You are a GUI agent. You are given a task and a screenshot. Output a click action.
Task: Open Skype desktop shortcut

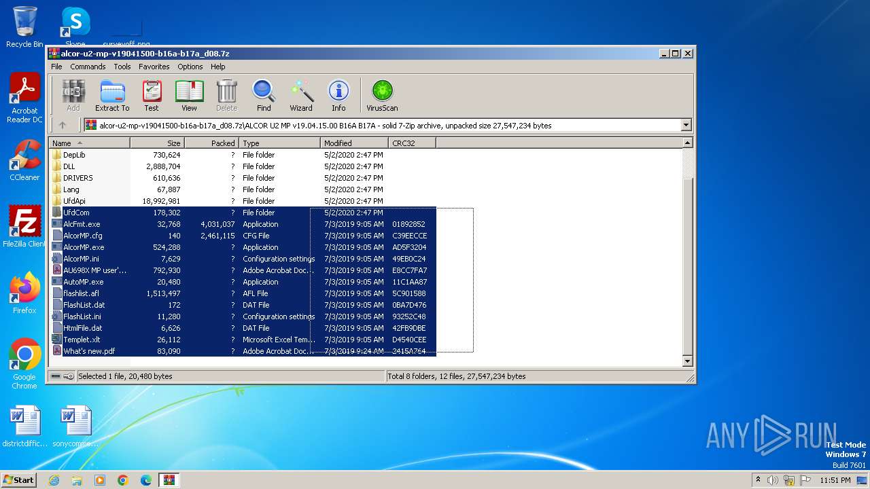(75, 26)
